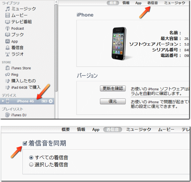Select iPhone 4G label under デバイス
Viewport: 191px width, 182px height.
click(25, 101)
